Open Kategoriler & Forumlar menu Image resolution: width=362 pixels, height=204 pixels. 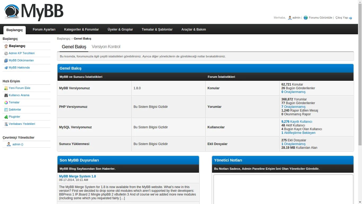tap(81, 29)
